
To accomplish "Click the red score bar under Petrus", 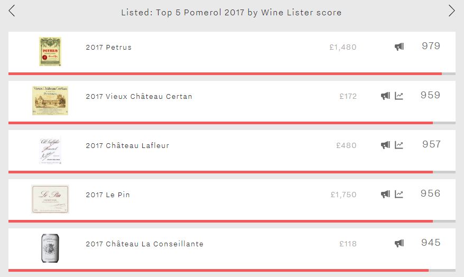I will coord(225,73).
